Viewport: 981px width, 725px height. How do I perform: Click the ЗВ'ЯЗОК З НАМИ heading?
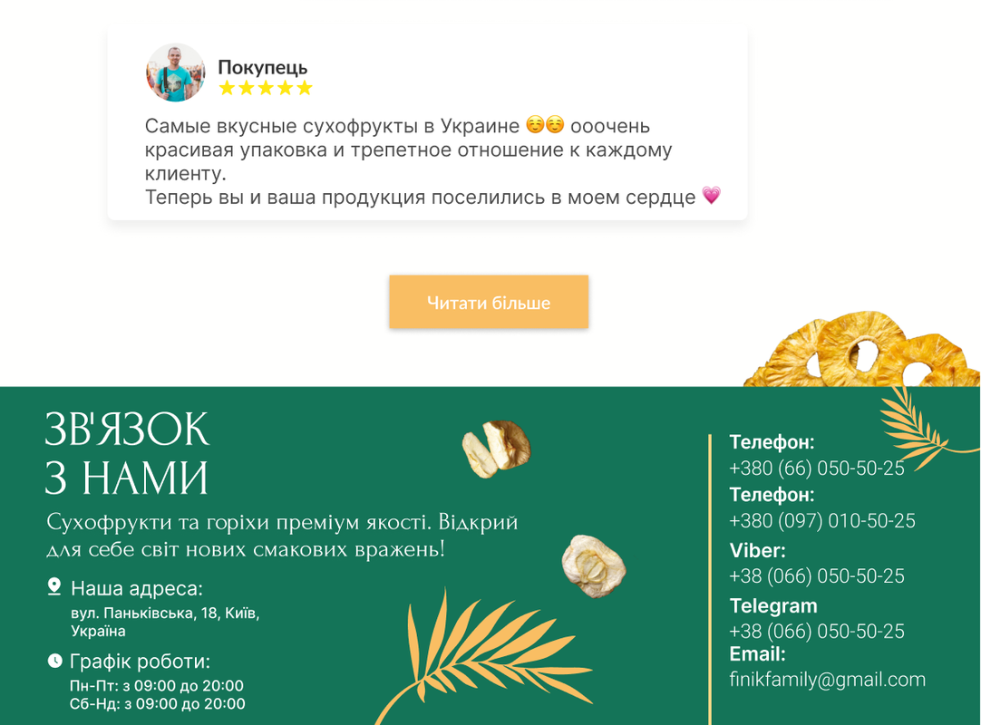click(x=127, y=453)
